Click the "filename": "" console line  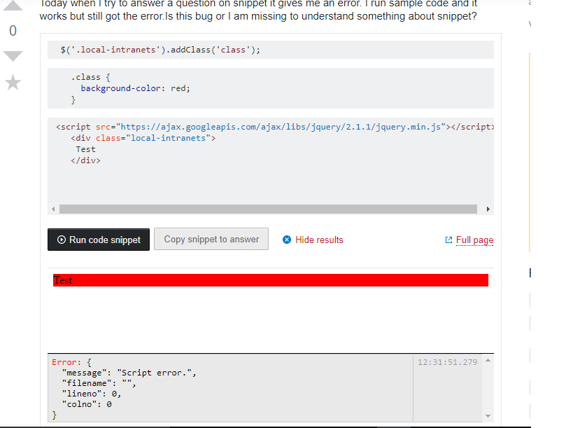tap(99, 383)
